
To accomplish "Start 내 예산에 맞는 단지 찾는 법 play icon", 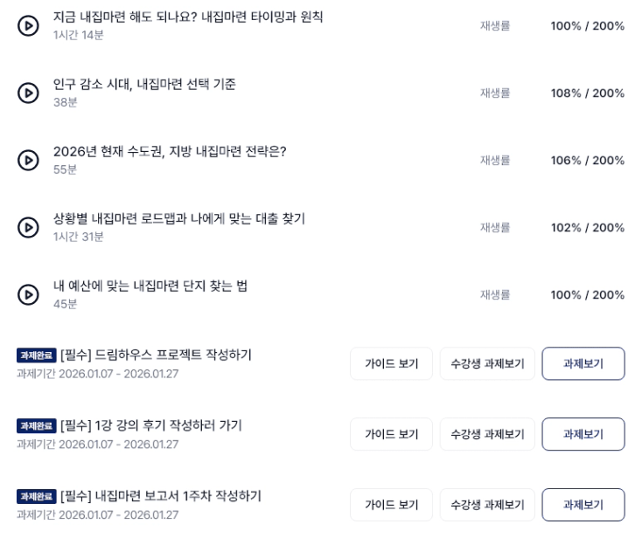I will 28,294.
